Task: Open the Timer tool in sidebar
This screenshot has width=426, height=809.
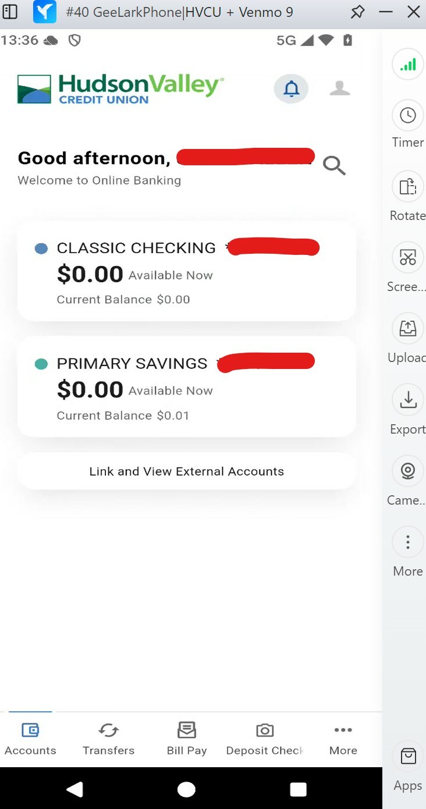Action: [407, 125]
